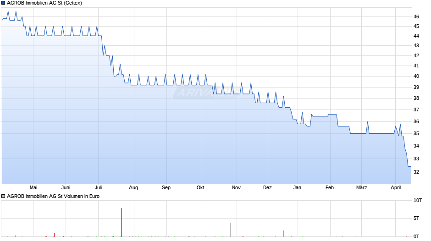Click the price axis value 45

tap(416, 26)
